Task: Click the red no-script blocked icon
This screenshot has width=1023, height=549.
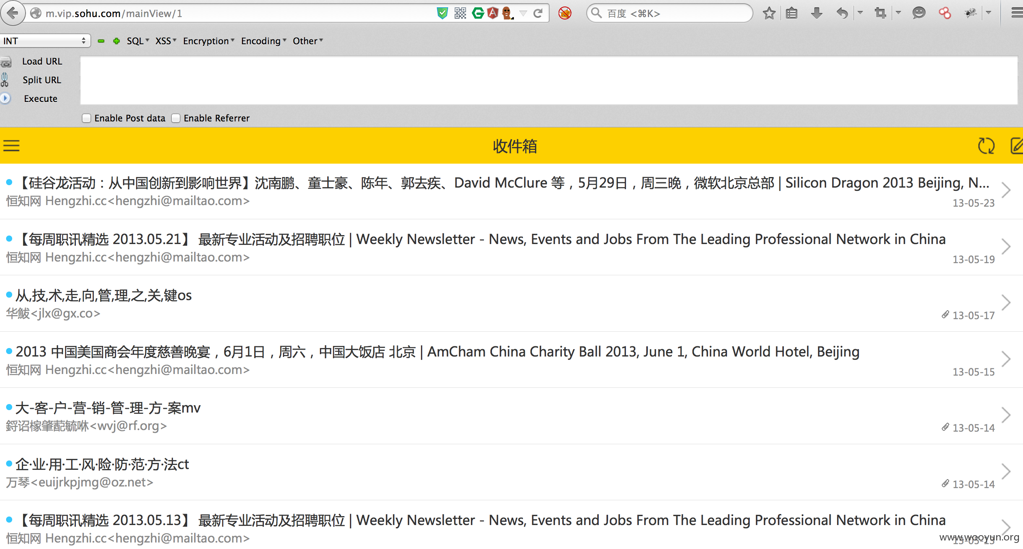Action: pyautogui.click(x=565, y=13)
